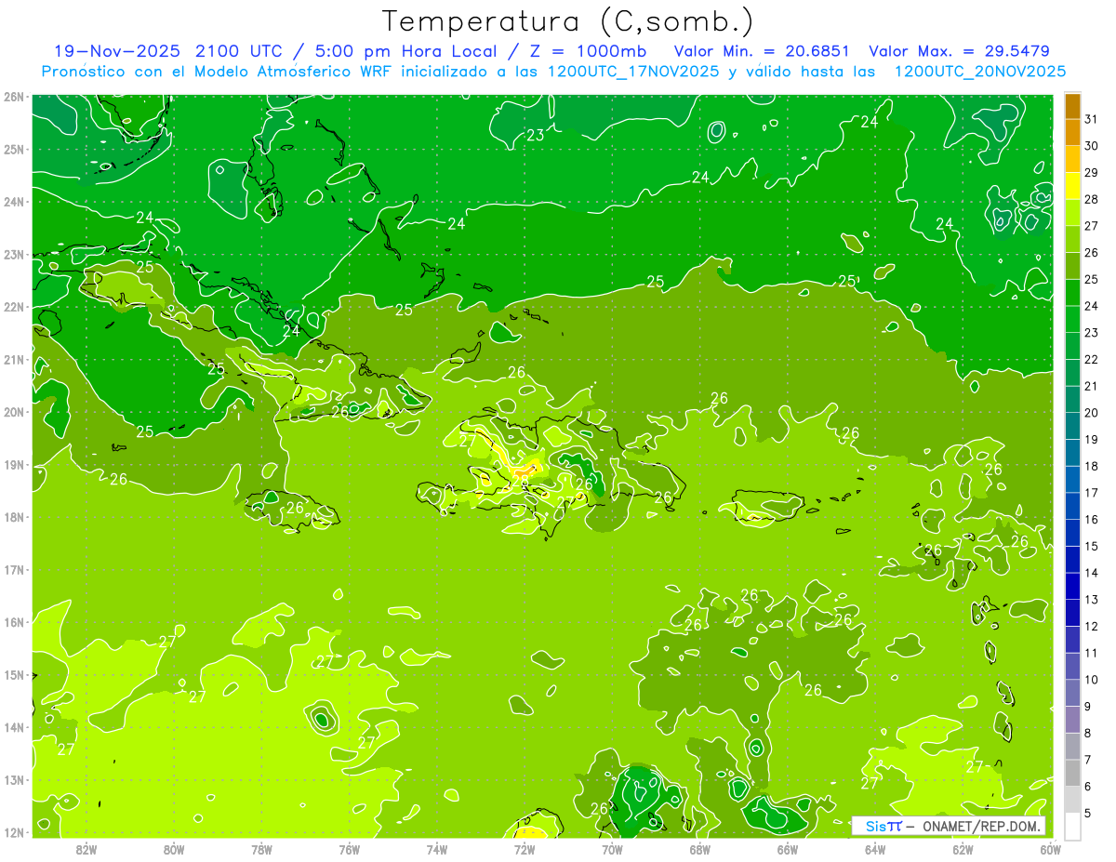
Task: Click the '12N' latitude axis label
Action: point(14,832)
